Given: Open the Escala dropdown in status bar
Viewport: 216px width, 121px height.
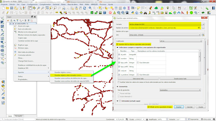Looking at the screenshot, I should (x=143, y=119).
